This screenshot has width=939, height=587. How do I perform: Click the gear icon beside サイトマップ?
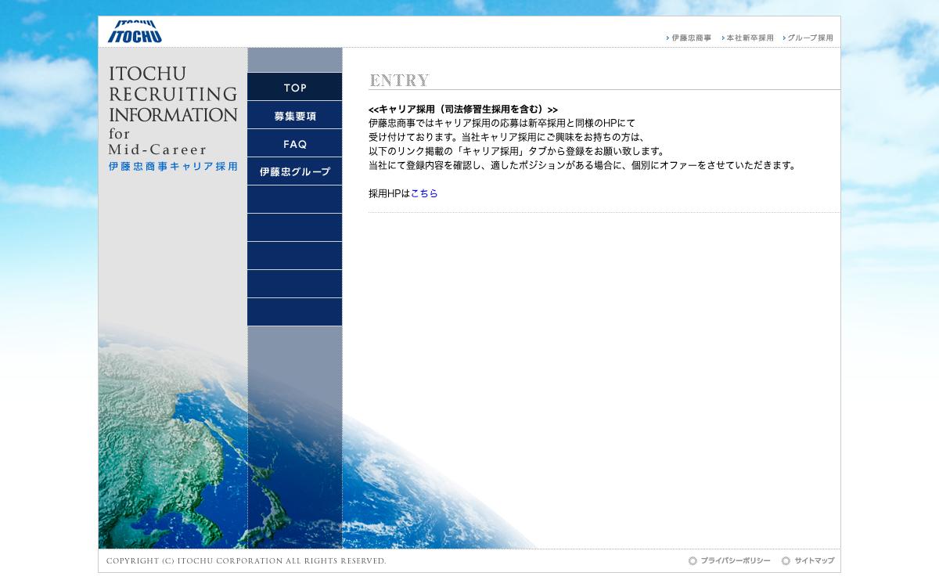[786, 561]
